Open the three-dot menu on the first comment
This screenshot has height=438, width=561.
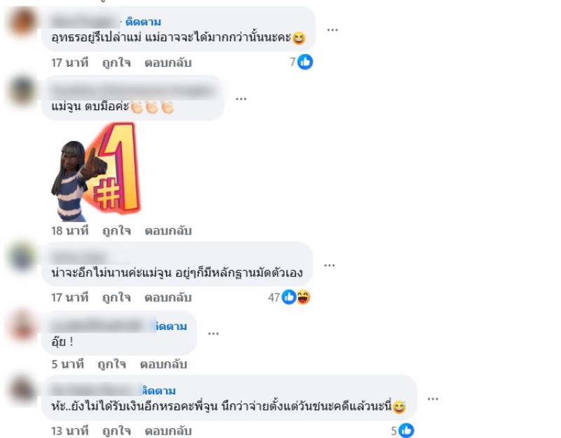point(332,29)
